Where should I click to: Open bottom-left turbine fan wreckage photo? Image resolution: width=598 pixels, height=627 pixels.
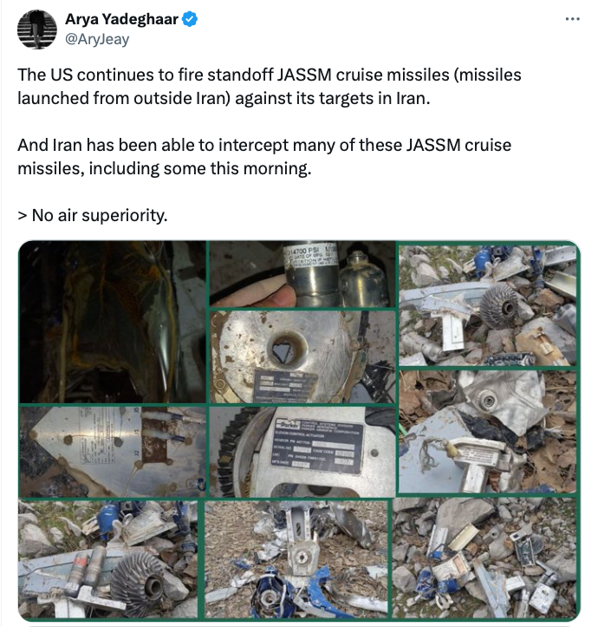point(108,559)
